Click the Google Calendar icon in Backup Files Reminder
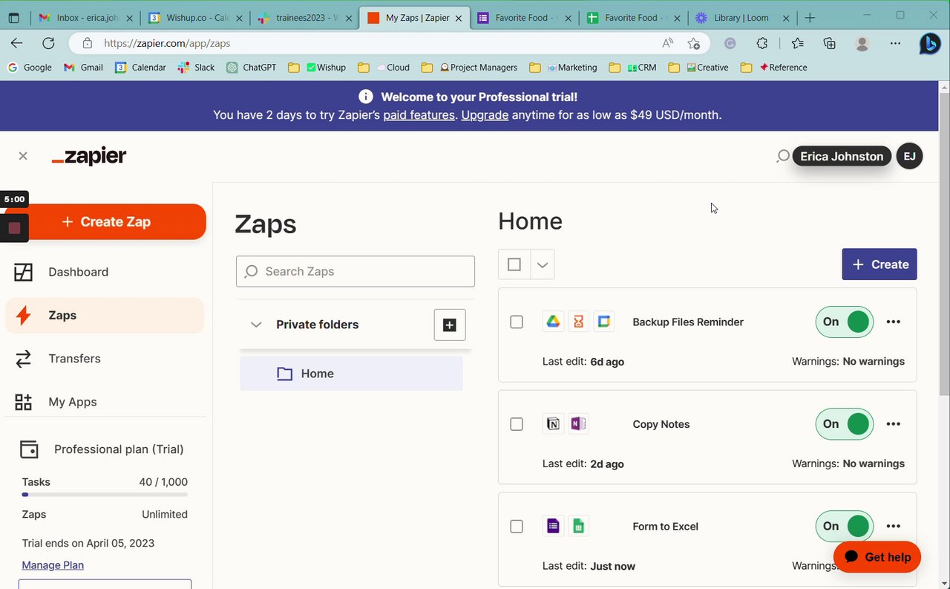The image size is (950, 589). click(x=604, y=322)
